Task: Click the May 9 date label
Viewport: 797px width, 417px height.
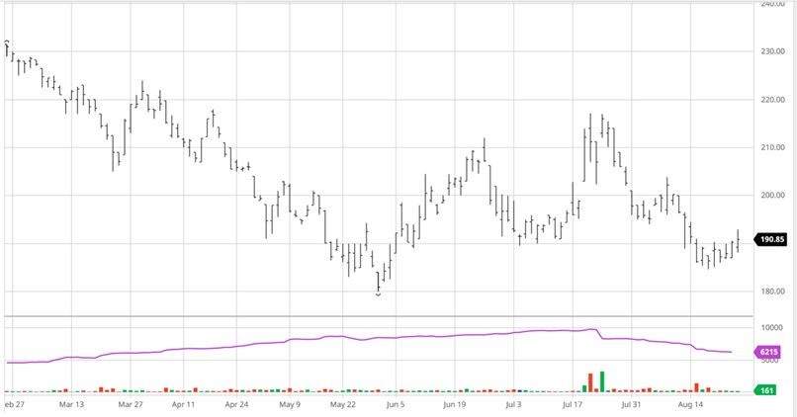Action: pos(290,405)
